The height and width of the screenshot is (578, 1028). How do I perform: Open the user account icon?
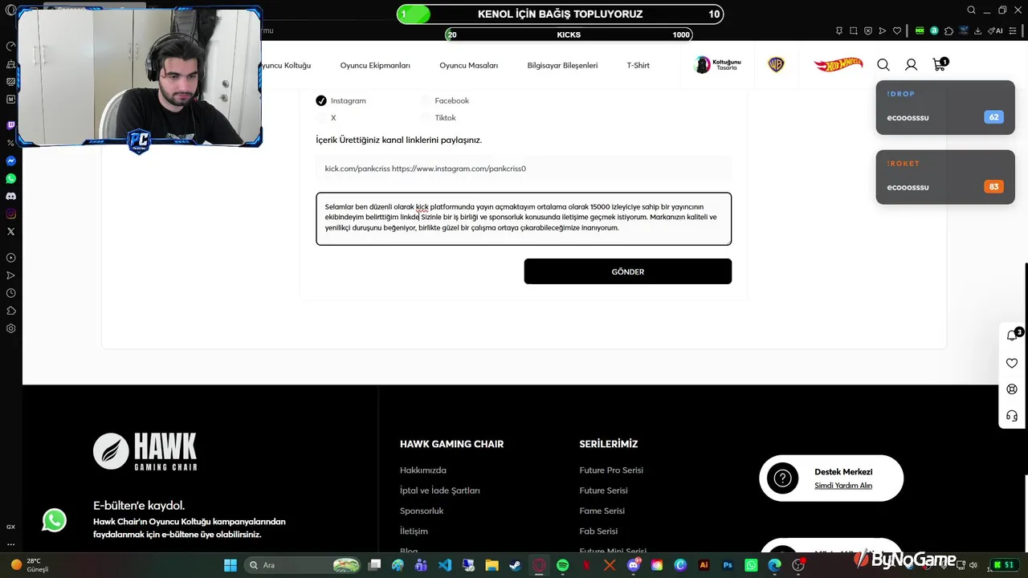click(912, 65)
